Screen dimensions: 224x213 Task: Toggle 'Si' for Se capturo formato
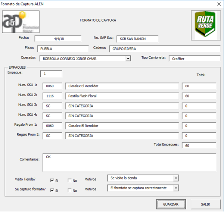pos(52,190)
